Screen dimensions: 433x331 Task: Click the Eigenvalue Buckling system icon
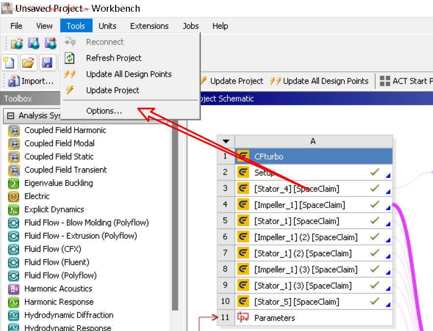14,183
